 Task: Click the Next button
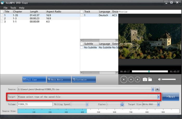pos(171,97)
